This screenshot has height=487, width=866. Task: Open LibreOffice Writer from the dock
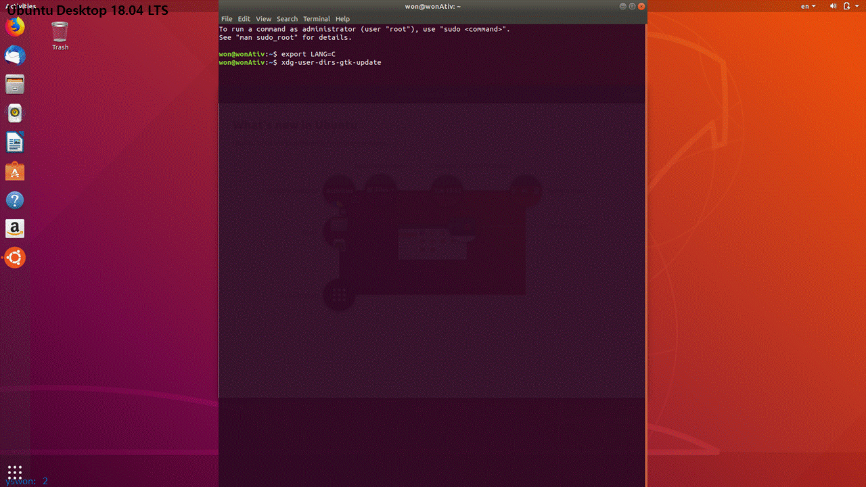(x=15, y=143)
